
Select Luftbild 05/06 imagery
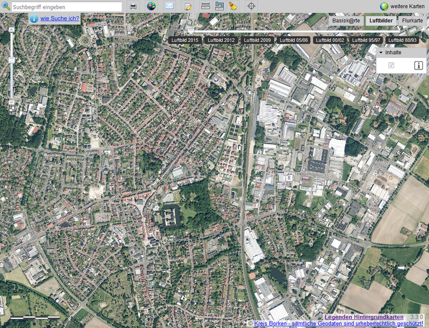click(x=293, y=40)
